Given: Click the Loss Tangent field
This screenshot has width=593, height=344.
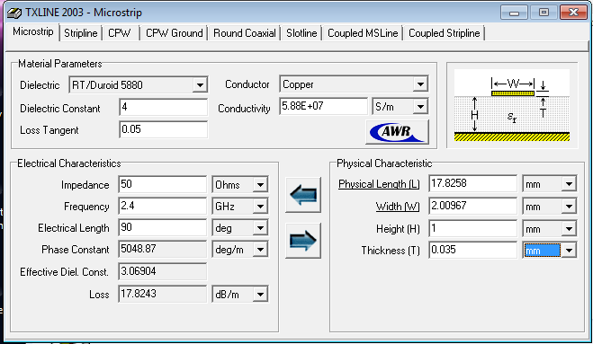Looking at the screenshot, I should point(163,129).
